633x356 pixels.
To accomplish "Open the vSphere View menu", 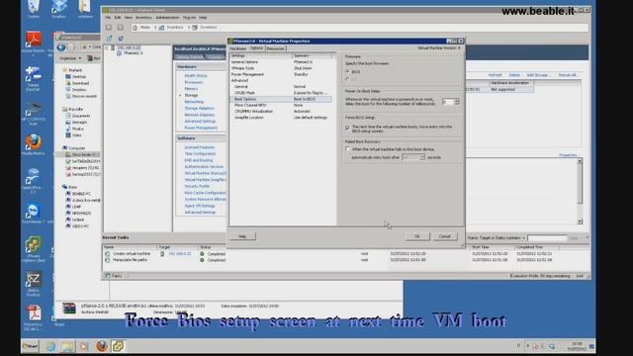I will click(129, 18).
